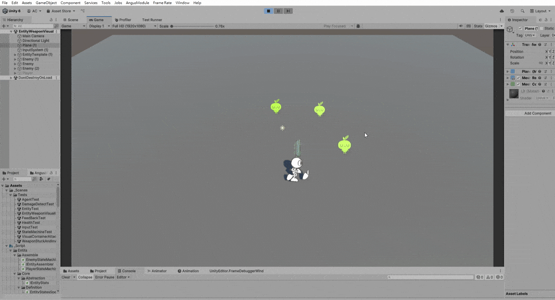Click the Transform component icon
The height and width of the screenshot is (300, 555).
point(513,45)
